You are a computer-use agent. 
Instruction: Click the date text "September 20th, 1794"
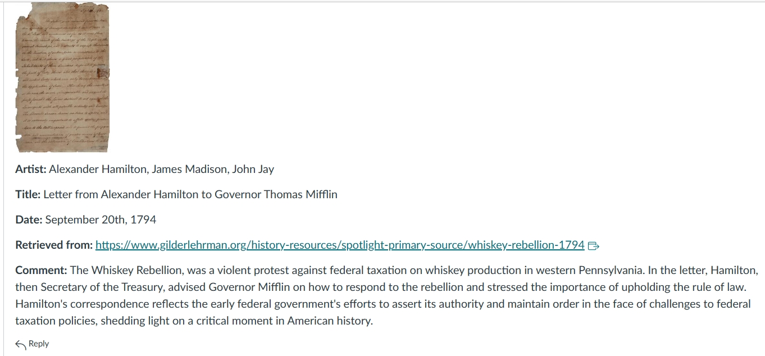[x=101, y=220]
